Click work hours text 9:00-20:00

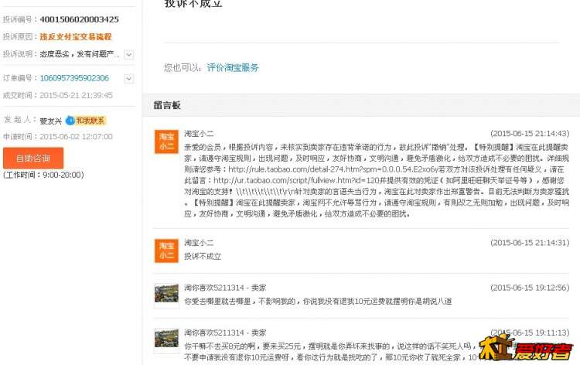point(63,175)
